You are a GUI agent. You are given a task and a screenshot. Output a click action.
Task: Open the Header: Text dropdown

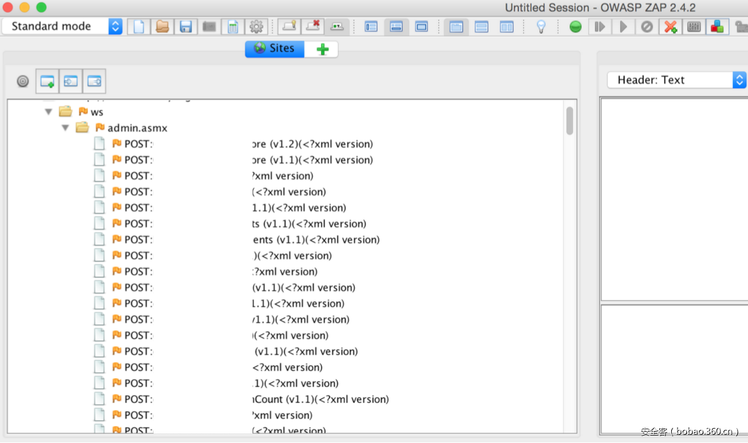676,80
